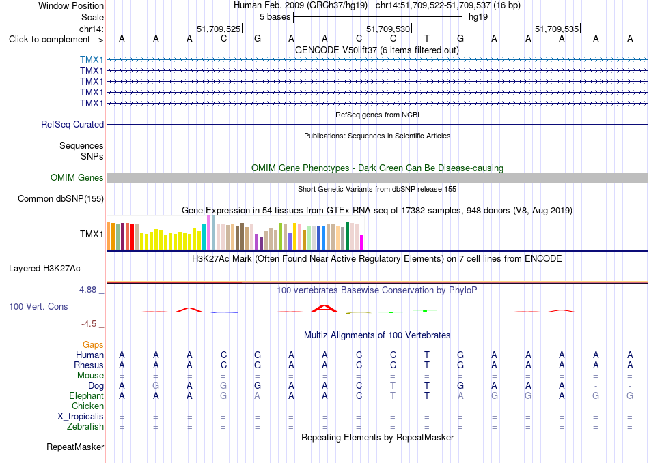Screen dimensions: 649x463
Task: Click the dark green bar in GTEx chart
Action: (348, 236)
